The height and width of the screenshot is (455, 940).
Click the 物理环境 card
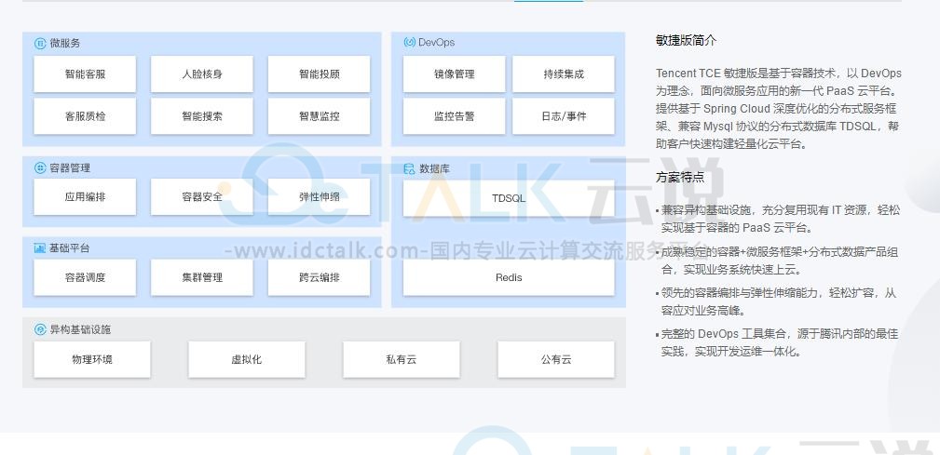[x=92, y=359]
